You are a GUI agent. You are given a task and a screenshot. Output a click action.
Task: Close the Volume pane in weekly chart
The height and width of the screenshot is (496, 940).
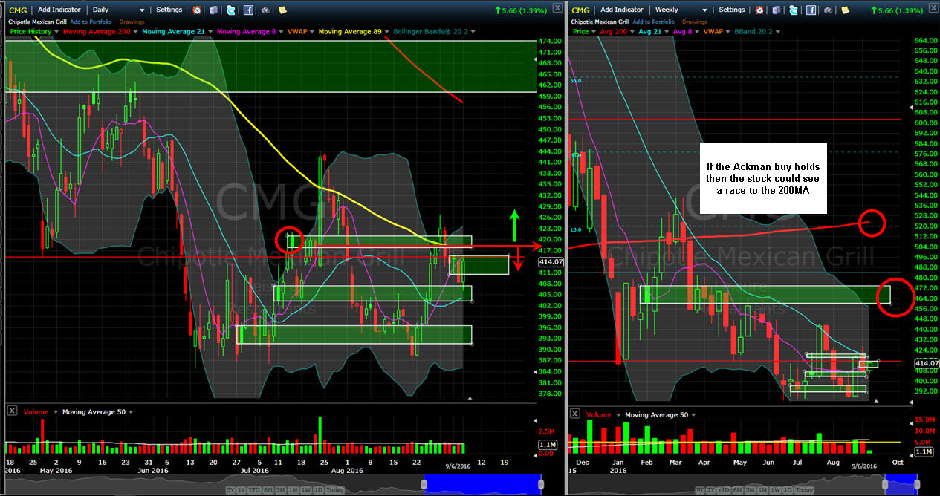pos(574,414)
